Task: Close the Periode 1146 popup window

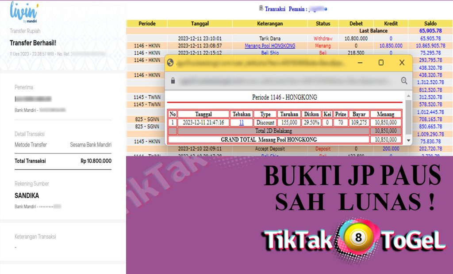Action: click(x=402, y=63)
